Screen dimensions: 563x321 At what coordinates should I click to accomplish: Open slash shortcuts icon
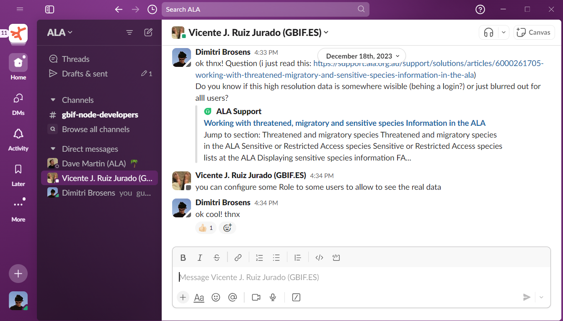tap(296, 297)
